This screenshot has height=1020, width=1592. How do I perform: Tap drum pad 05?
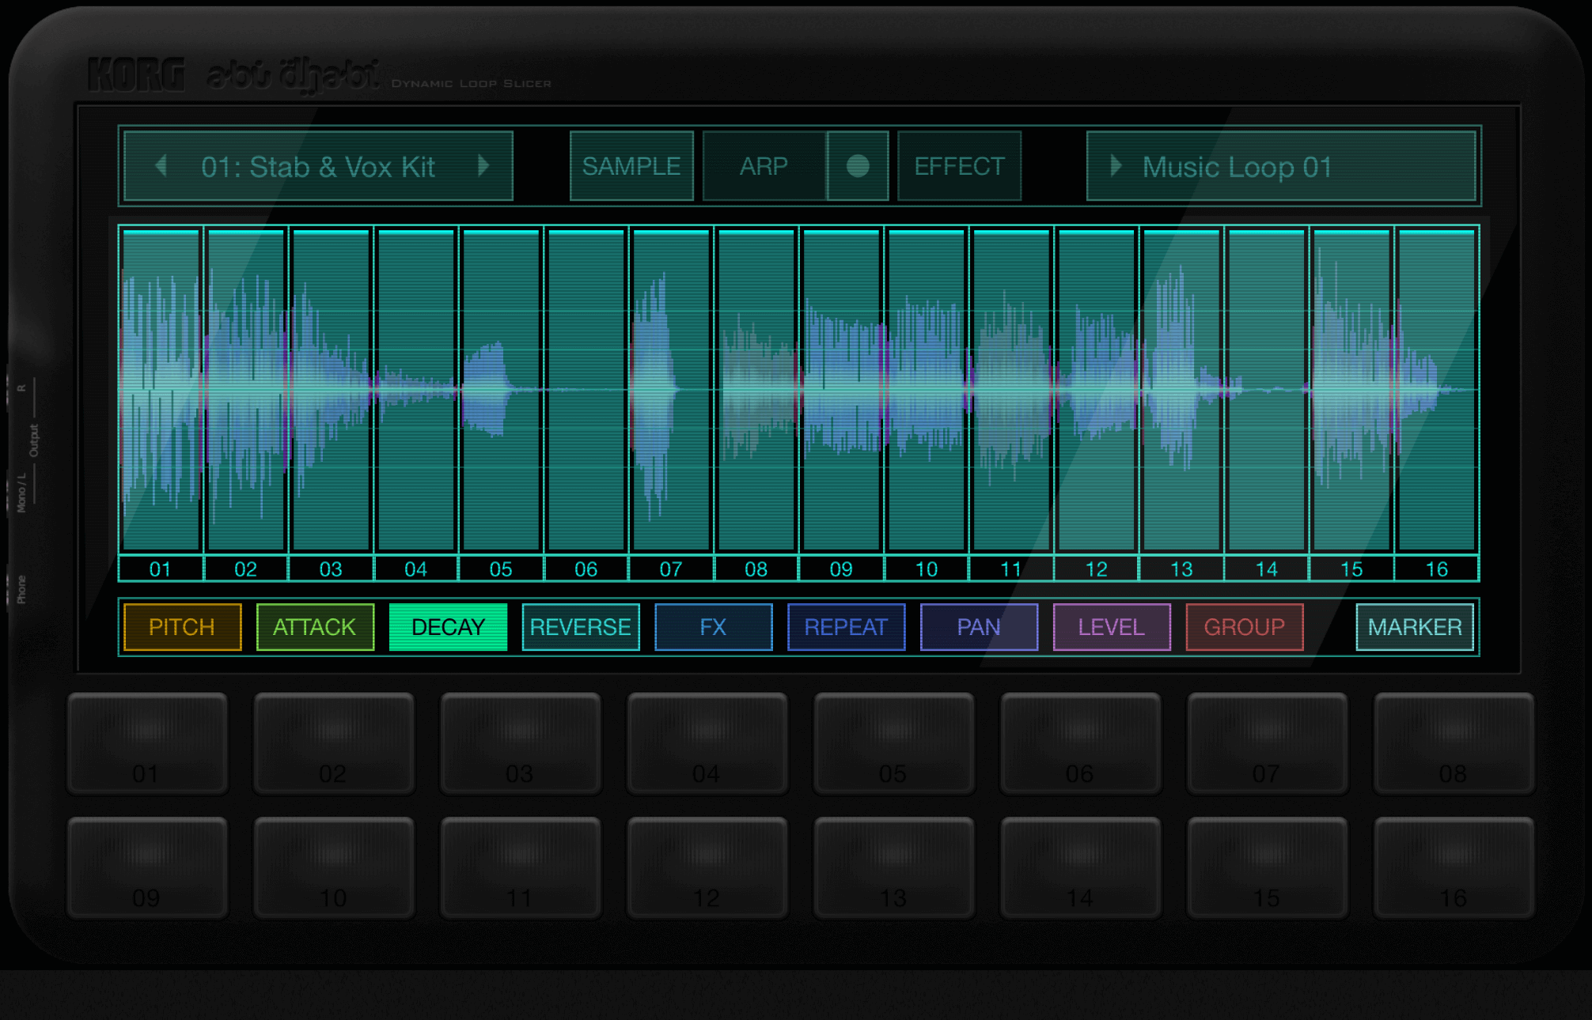point(893,743)
